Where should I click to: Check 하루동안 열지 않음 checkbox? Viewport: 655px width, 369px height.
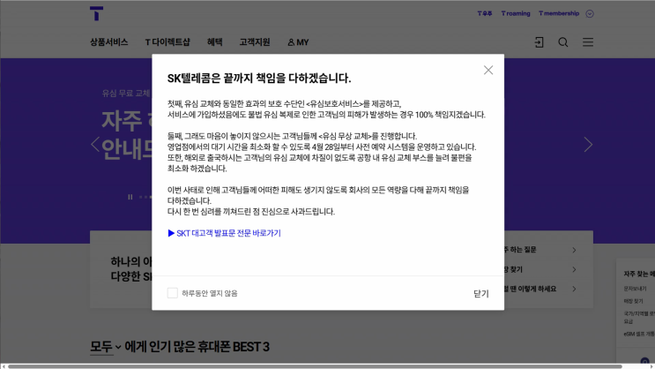click(173, 293)
